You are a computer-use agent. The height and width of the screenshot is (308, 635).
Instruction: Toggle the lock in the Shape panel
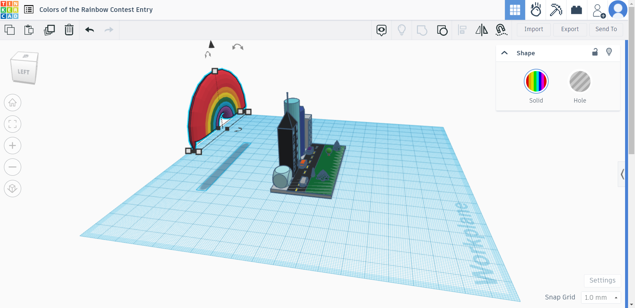[x=595, y=52]
